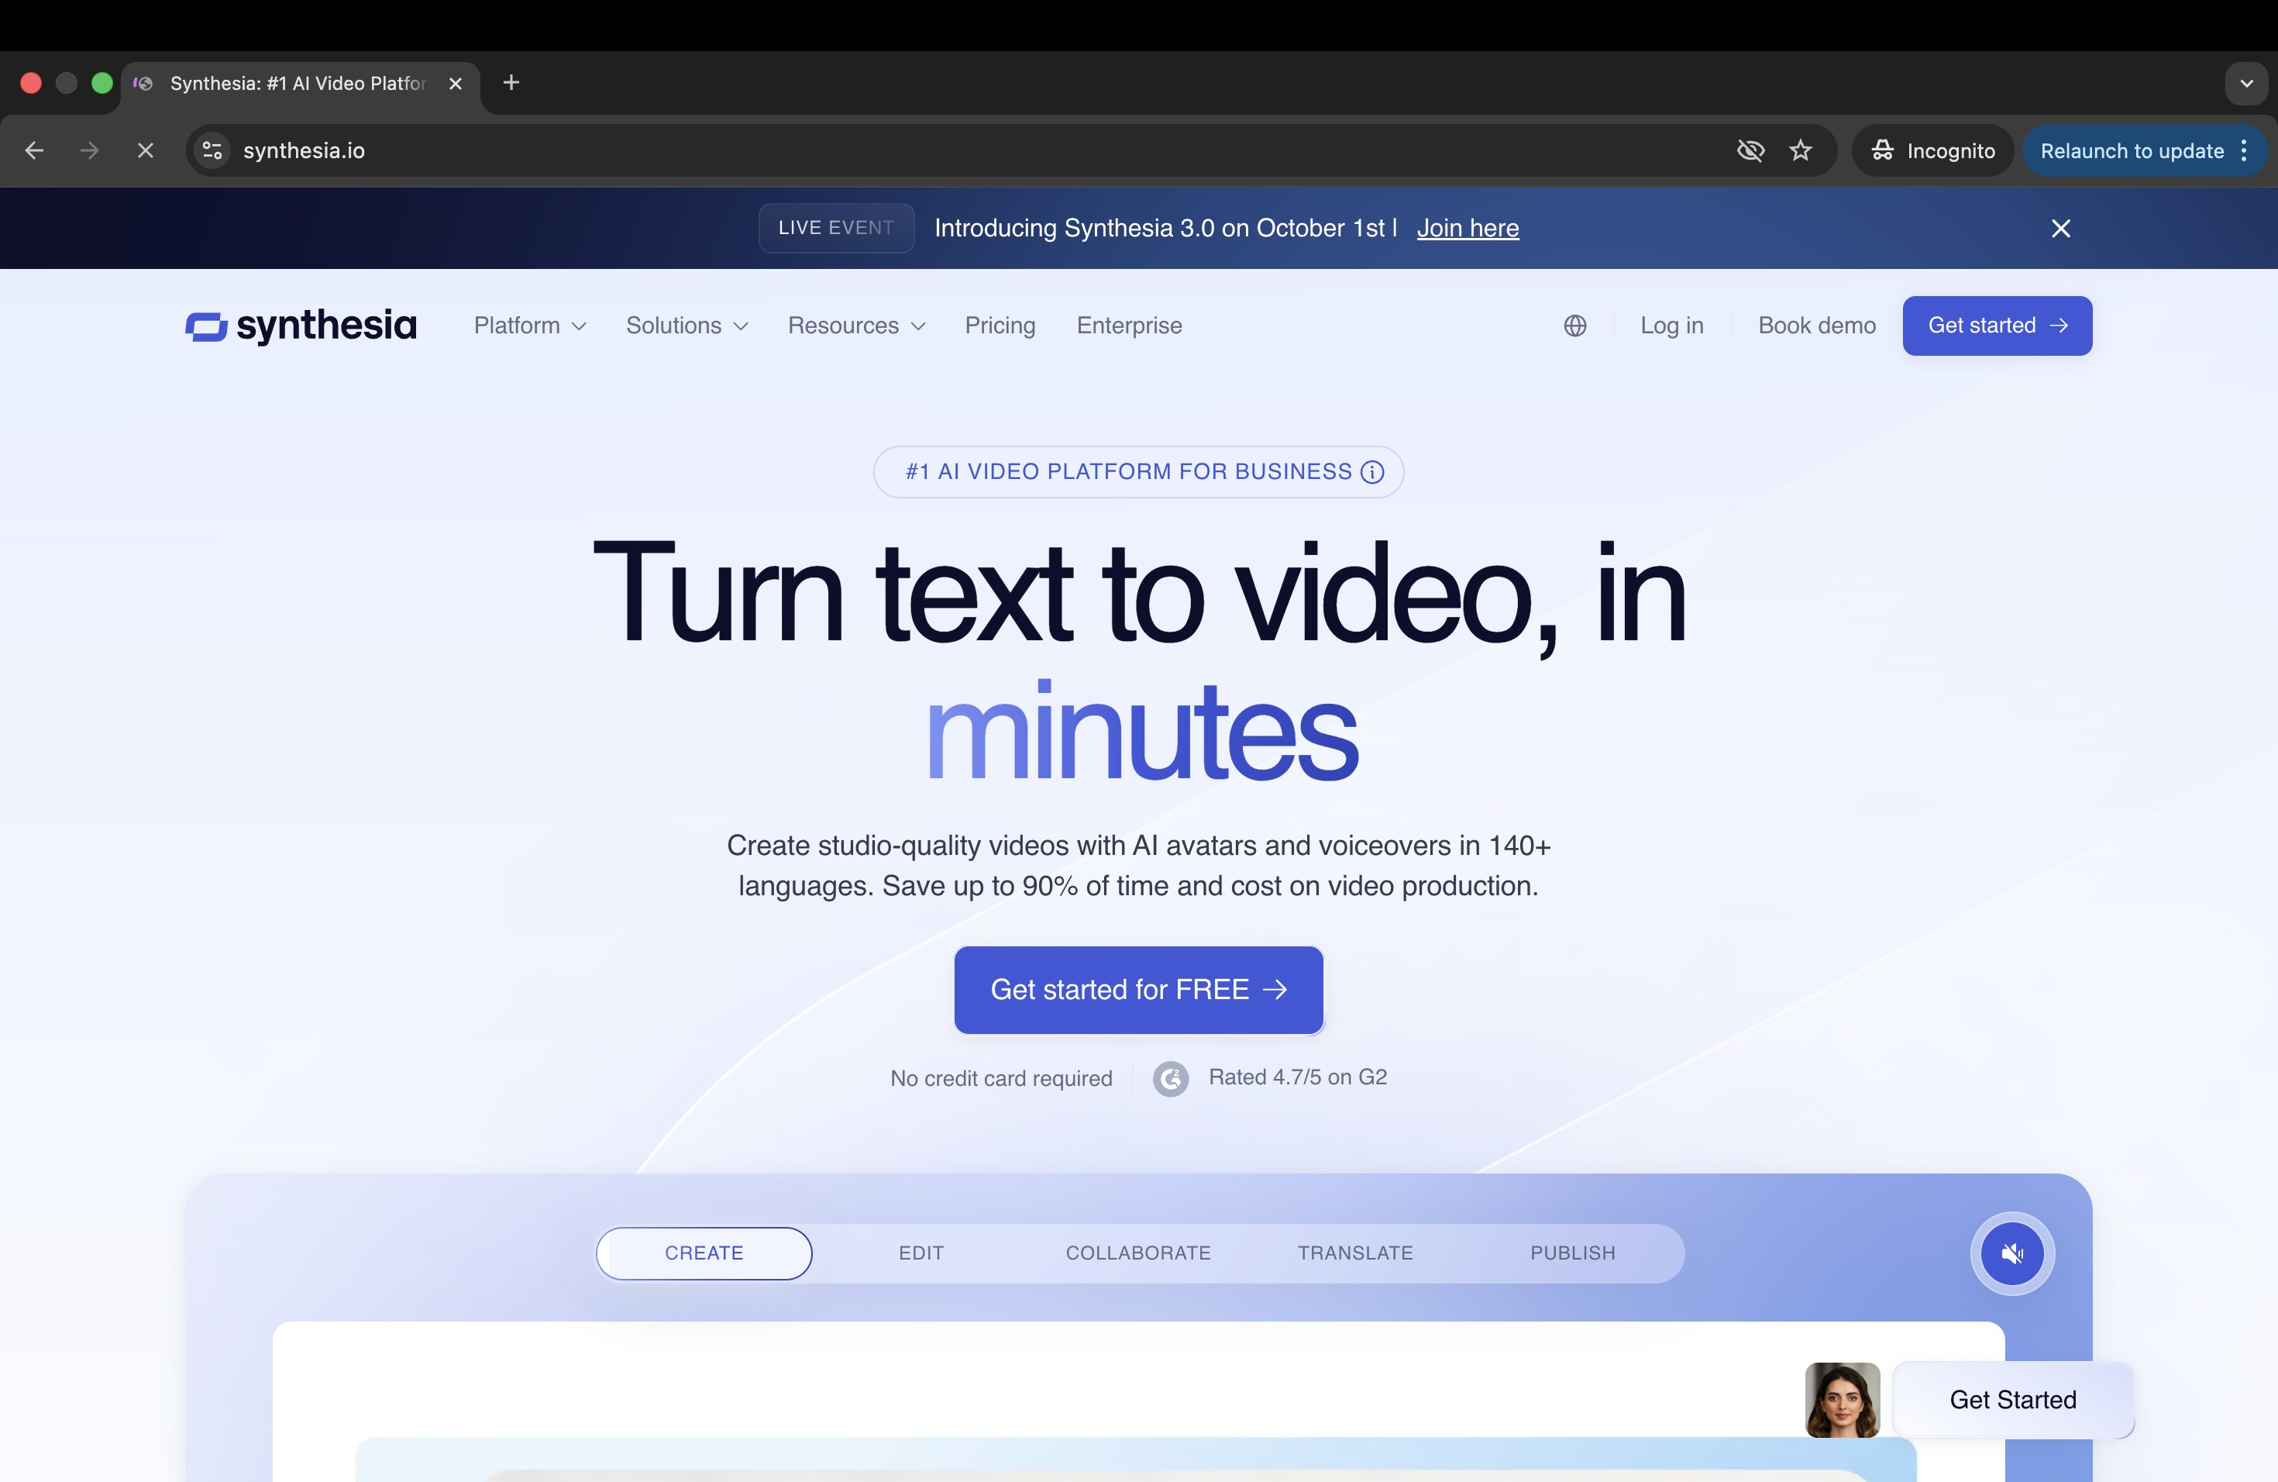This screenshot has height=1482, width=2278.
Task: Click the info icon in the platform badge
Action: [1371, 471]
